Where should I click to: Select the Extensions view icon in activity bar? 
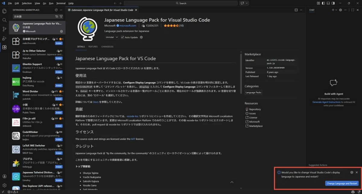coord(4,48)
